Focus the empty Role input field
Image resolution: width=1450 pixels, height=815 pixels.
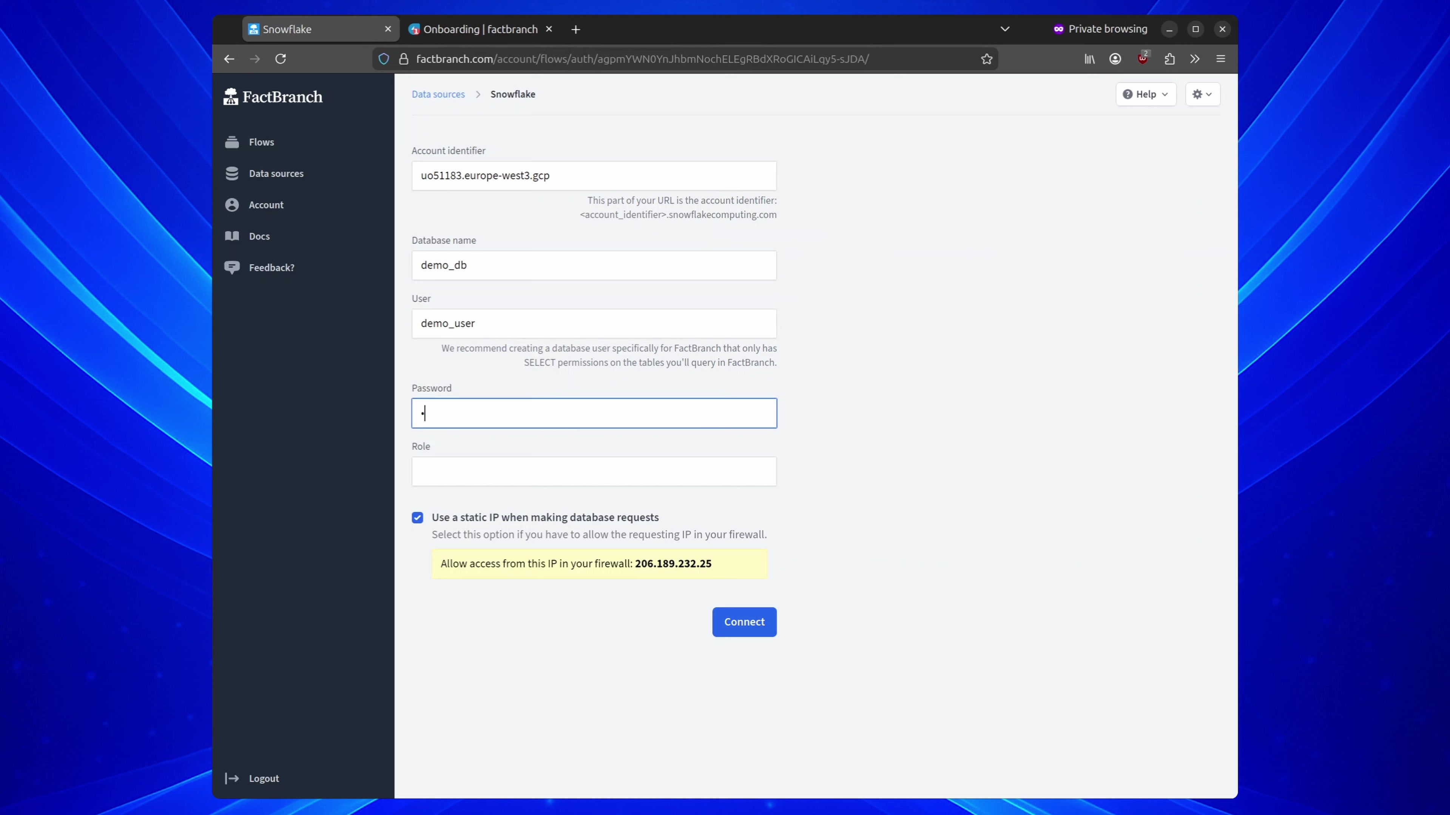tap(594, 471)
